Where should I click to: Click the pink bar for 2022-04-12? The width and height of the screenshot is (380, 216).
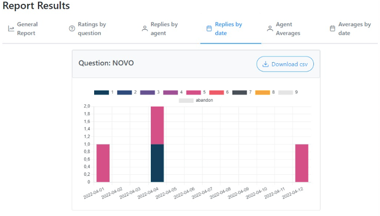pyautogui.click(x=302, y=163)
